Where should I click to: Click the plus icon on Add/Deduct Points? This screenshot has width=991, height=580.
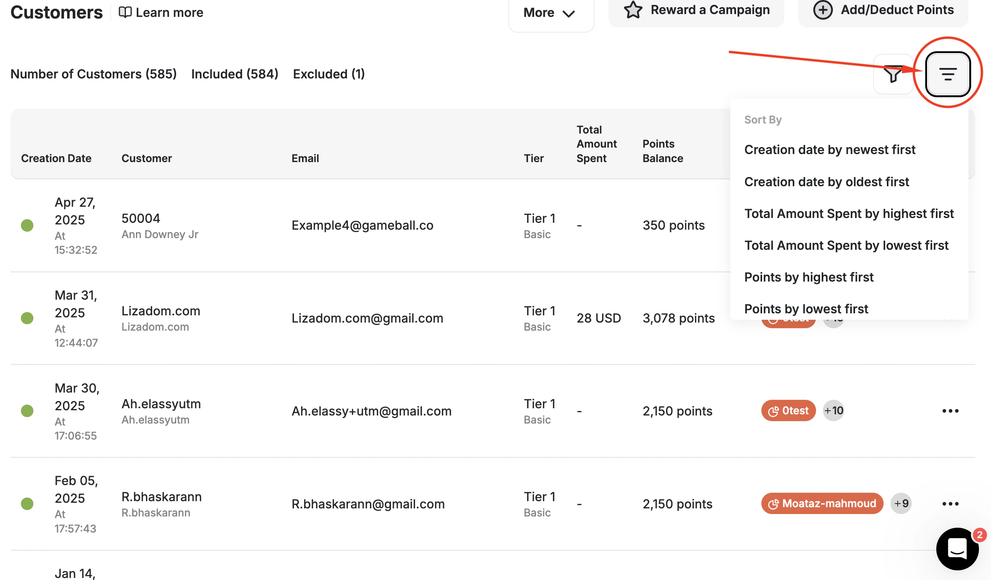coord(823,10)
